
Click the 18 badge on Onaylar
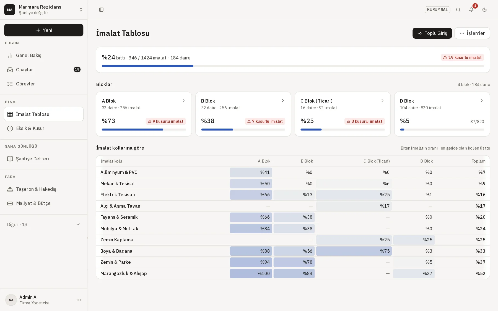[x=77, y=69]
